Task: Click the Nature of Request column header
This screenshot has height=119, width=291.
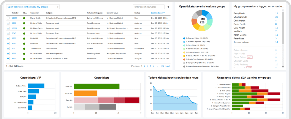Action: coord(95,13)
